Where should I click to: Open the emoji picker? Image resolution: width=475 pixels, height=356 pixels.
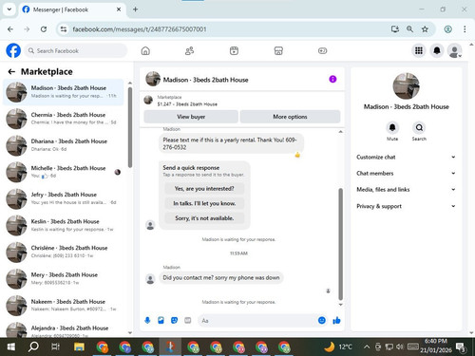point(322,321)
